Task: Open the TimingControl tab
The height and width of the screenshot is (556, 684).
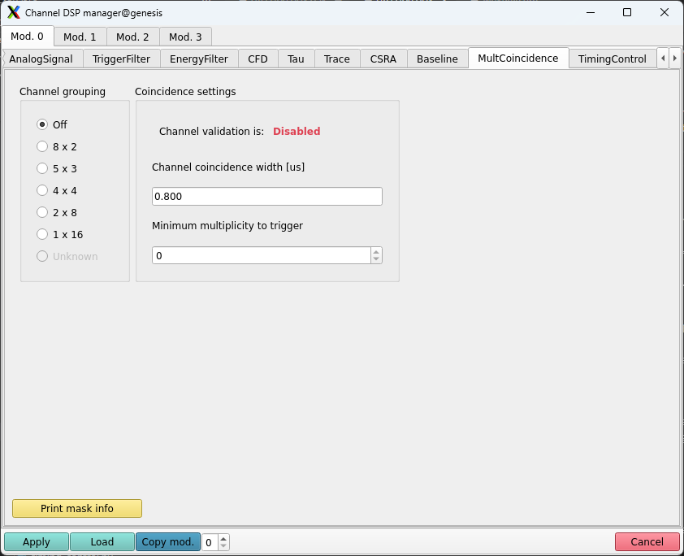Action: coord(613,59)
